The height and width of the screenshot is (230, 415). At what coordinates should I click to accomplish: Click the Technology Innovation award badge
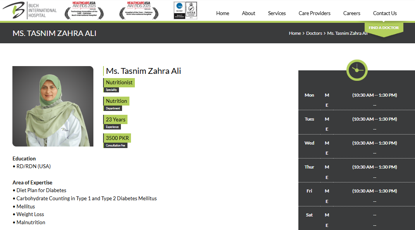(x=84, y=10)
